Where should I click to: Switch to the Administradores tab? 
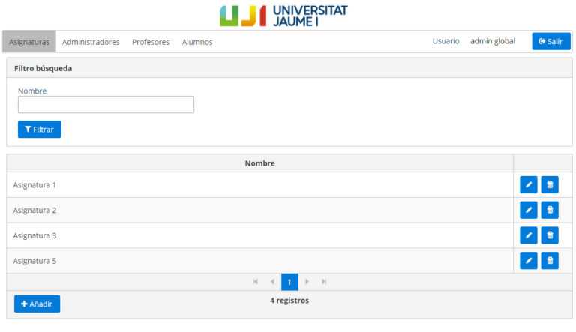point(91,42)
